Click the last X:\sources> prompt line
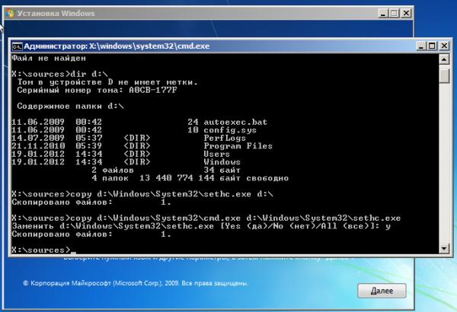Viewport: 457px width, 312px height. [42, 250]
